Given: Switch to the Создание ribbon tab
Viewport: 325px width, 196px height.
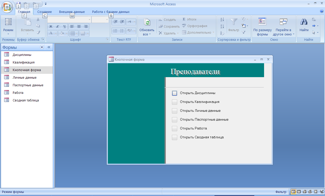Looking at the screenshot, I should tap(44, 12).
